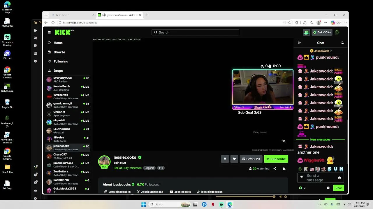Toggle the chat identity badge in the message box
373x209 pixels.
click(x=302, y=177)
